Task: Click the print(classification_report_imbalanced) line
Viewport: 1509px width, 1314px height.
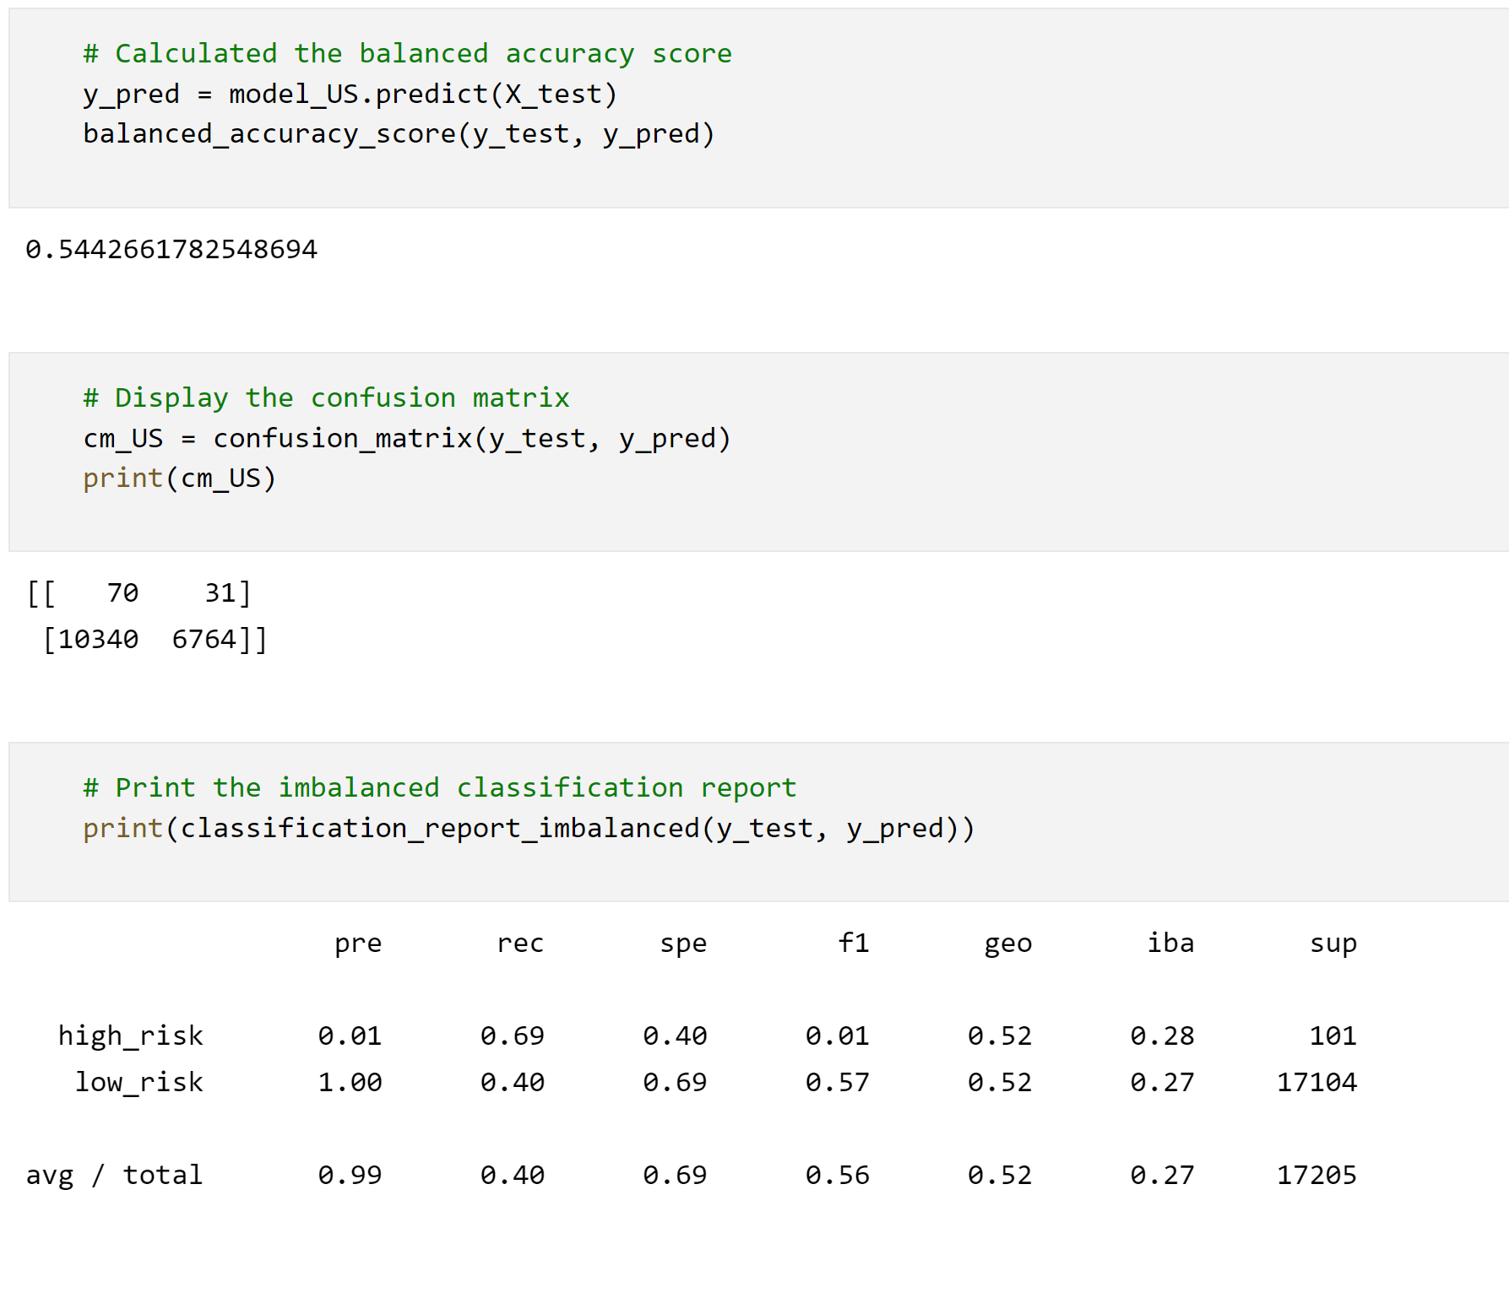Action: 529,829
